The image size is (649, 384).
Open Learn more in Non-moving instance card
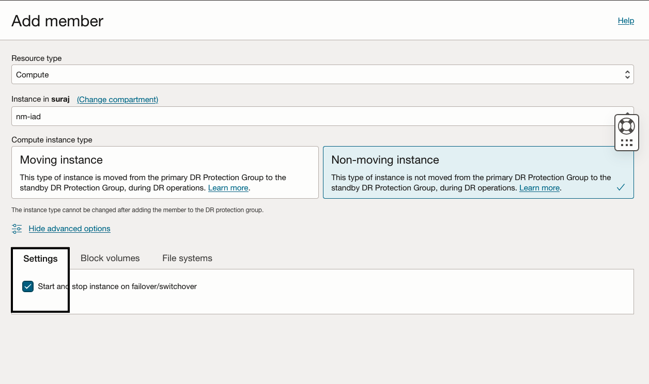[x=539, y=188]
